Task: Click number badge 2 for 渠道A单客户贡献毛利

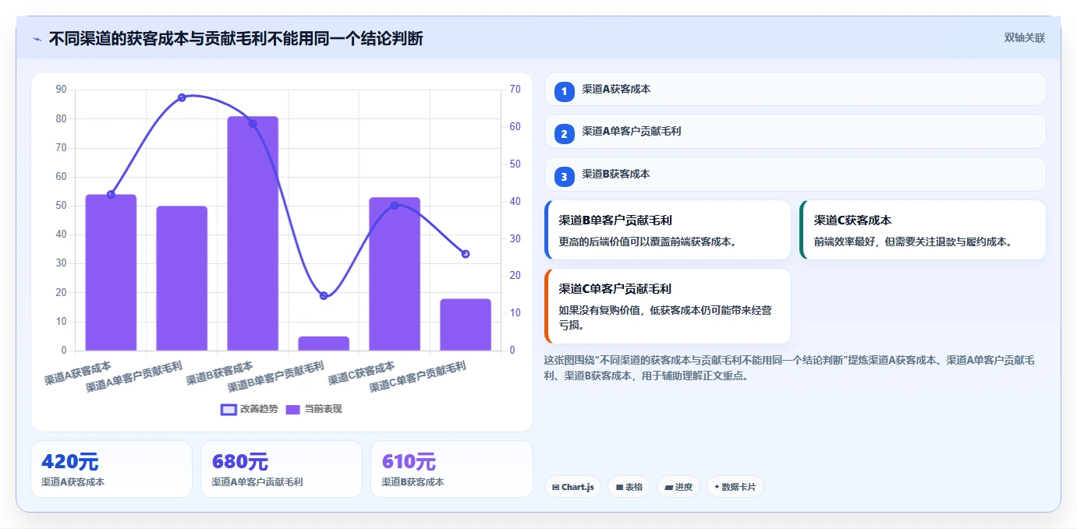Action: coord(564,134)
